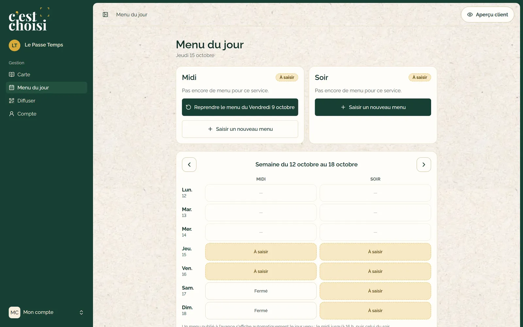Click the À saisir badge on Soir card
This screenshot has height=327, width=523.
point(420,77)
